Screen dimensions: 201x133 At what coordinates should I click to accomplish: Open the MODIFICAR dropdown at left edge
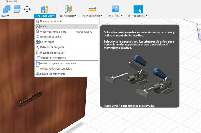coord(4,16)
